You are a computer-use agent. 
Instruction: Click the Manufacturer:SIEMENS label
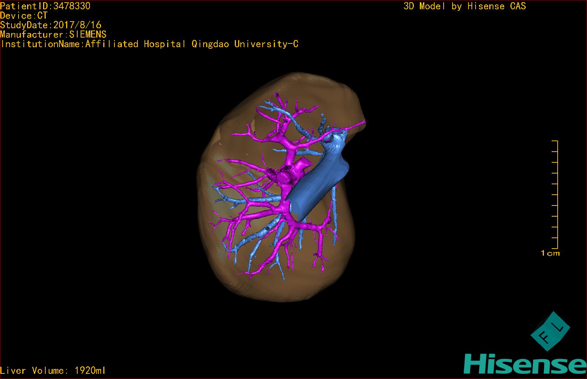53,35
